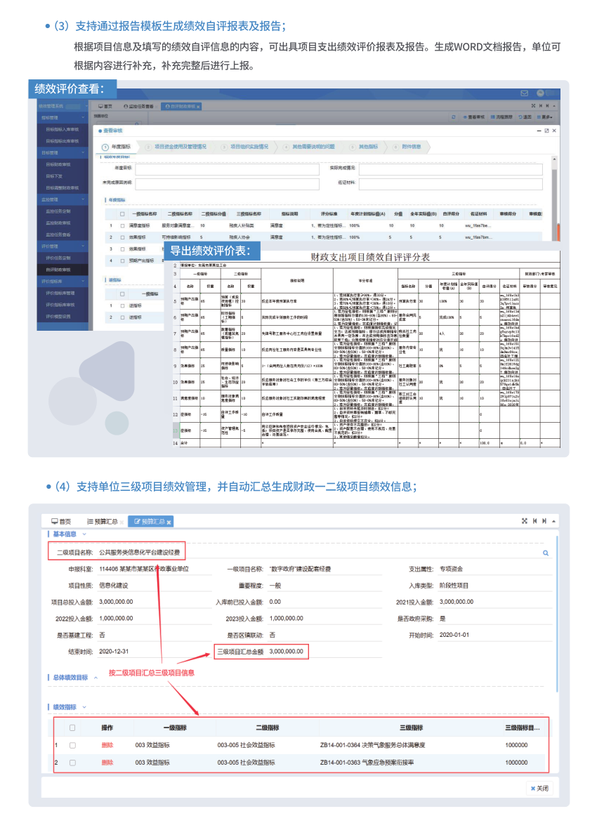The width and height of the screenshot is (597, 830).
Task: Click the 流程跟踪 toolbar icon
Action: pyautogui.click(x=492, y=117)
